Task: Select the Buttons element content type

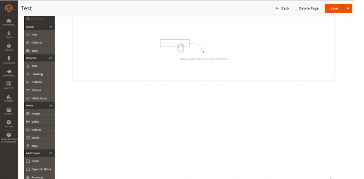Action: point(39,82)
